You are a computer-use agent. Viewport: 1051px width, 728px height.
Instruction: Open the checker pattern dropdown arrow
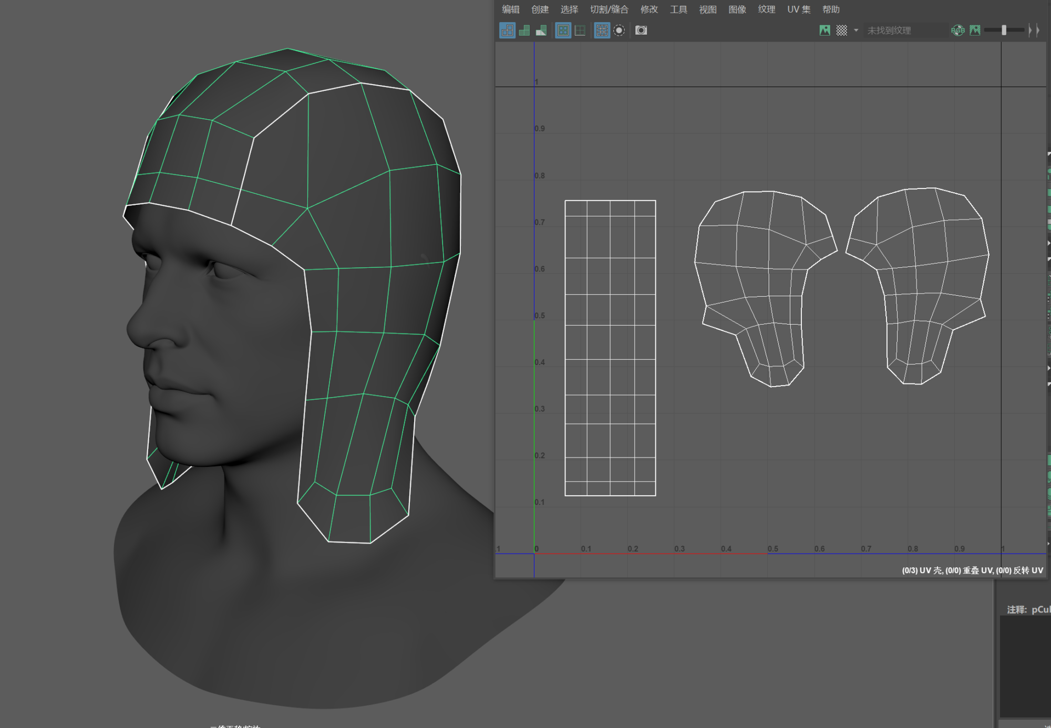click(x=856, y=30)
